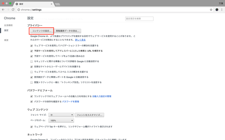
Task: Enable セキュリティ詳細を Google に自動送信 checkbox
Action: tap(31, 62)
